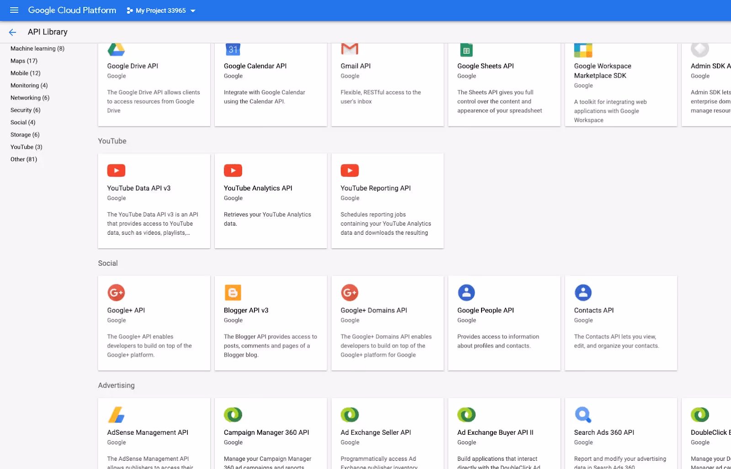
Task: Click the Google Cloud Platform home link
Action: point(72,10)
